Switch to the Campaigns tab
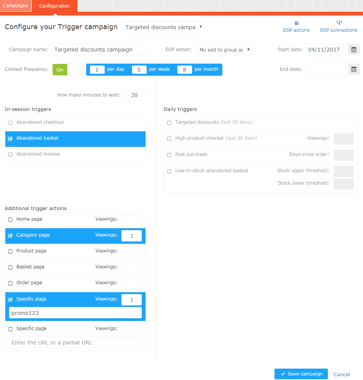The width and height of the screenshot is (363, 380). click(x=16, y=6)
